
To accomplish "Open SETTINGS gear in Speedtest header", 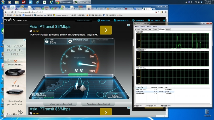I will (154, 20).
